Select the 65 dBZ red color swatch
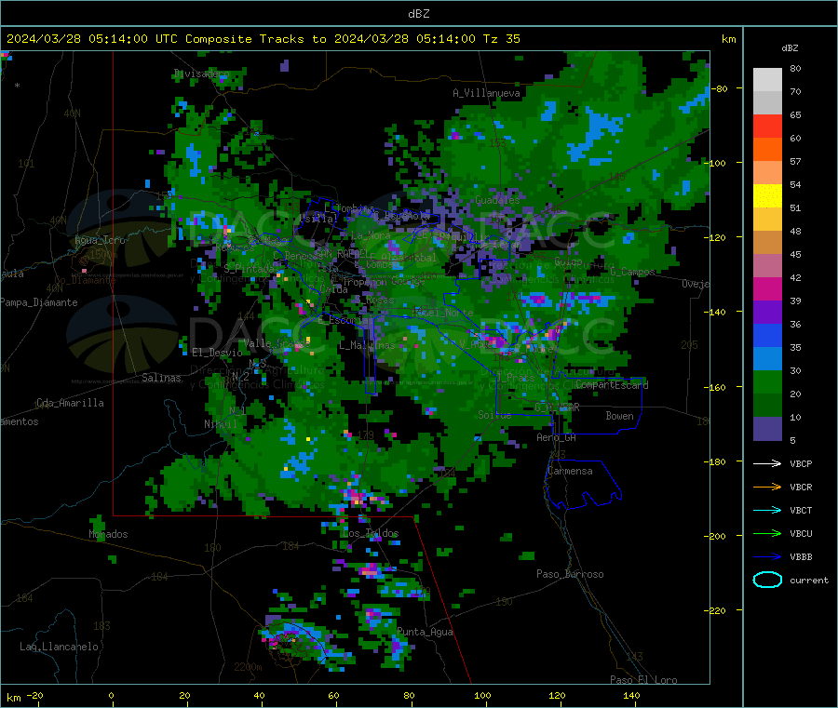Viewport: 838px width, 708px height. tap(767, 126)
